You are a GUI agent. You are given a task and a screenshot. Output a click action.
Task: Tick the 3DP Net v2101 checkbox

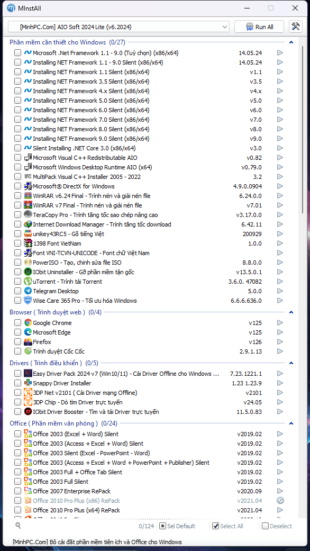click(x=17, y=393)
